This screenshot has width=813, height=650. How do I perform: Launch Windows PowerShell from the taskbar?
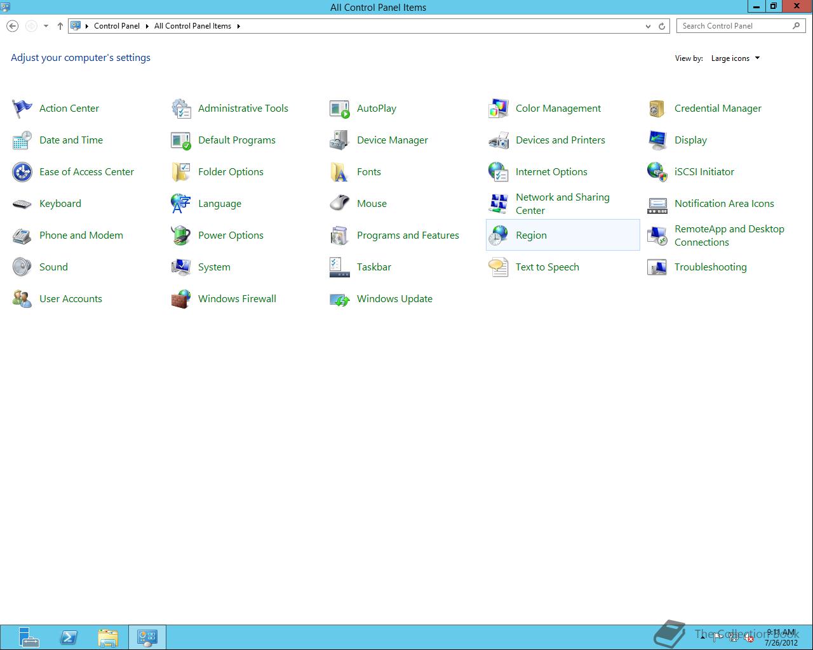[x=69, y=637]
